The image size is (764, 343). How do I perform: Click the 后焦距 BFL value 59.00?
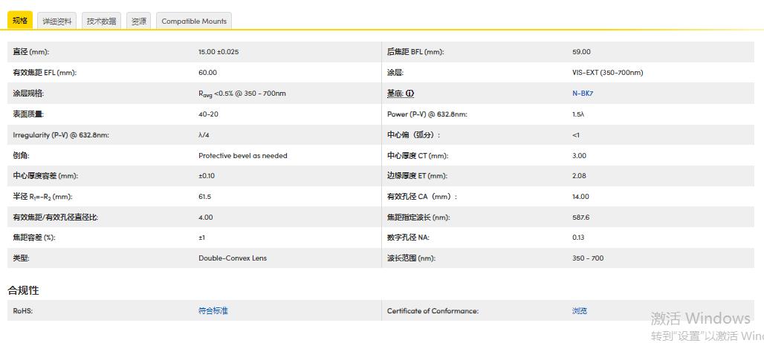click(x=581, y=52)
